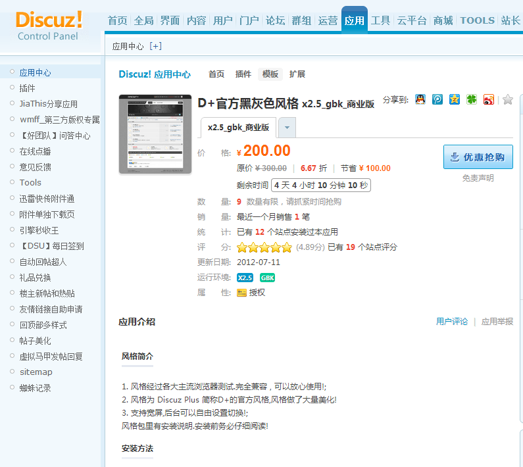The image size is (523, 467).
Task: Open 虚拟马甲发帖回复 sidebar item
Action: click(51, 356)
